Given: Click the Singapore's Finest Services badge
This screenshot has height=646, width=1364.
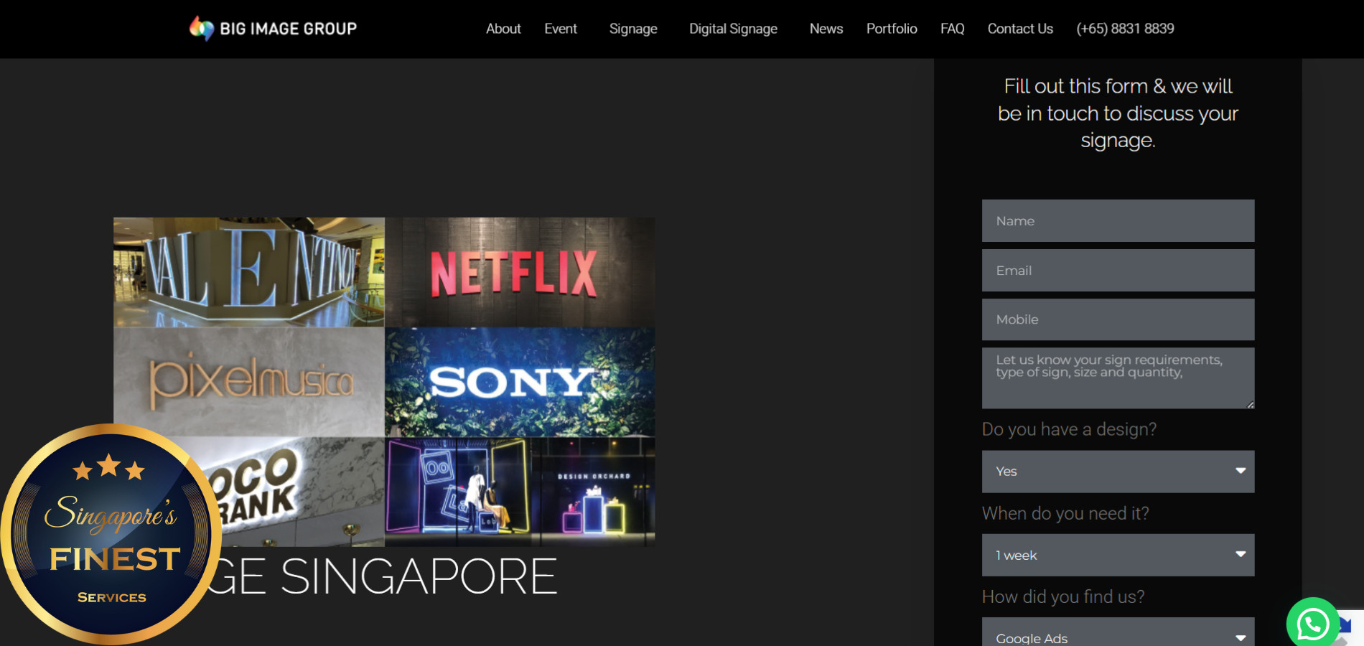Looking at the screenshot, I should click(111, 535).
